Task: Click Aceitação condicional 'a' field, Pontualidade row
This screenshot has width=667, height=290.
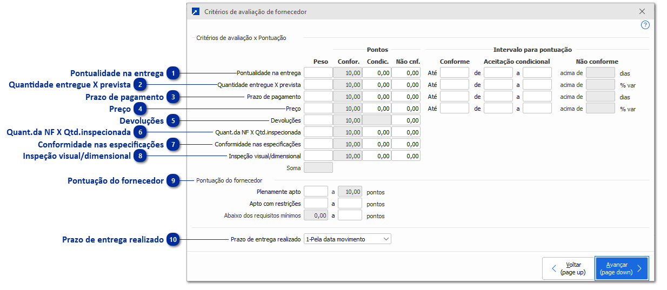Action: 537,72
